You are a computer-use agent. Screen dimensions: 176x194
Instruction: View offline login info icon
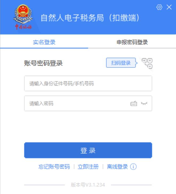click(133, 167)
